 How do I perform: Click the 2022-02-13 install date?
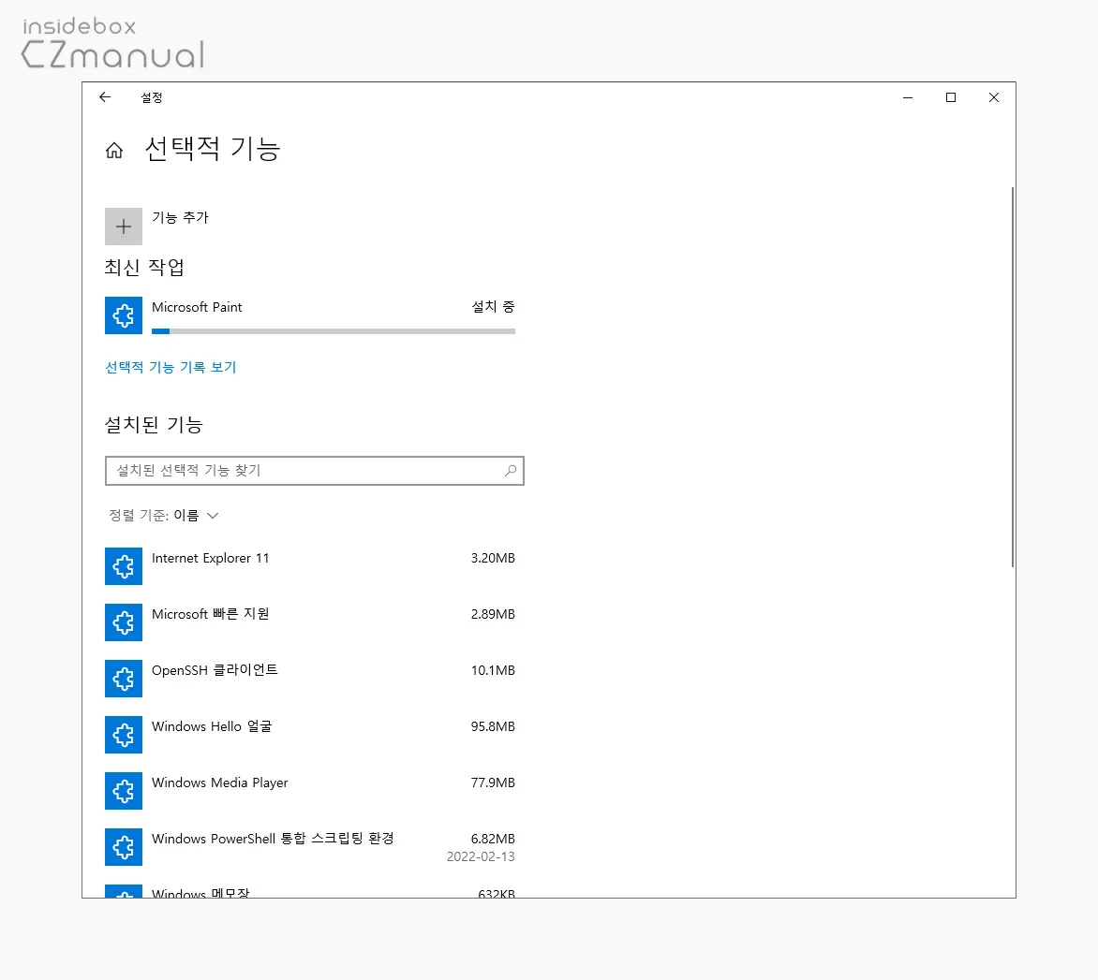(x=481, y=856)
